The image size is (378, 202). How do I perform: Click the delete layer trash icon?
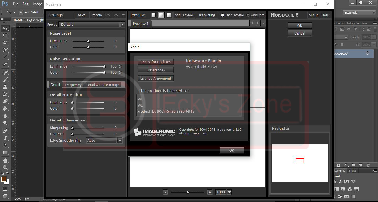pyautogui.click(x=368, y=165)
